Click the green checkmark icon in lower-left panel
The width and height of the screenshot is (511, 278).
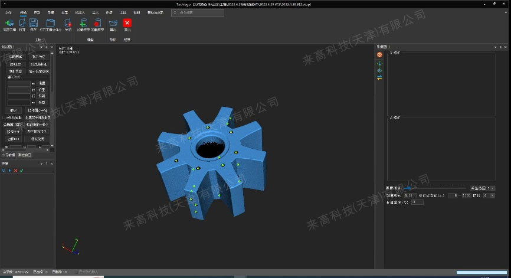pyautogui.click(x=21, y=171)
